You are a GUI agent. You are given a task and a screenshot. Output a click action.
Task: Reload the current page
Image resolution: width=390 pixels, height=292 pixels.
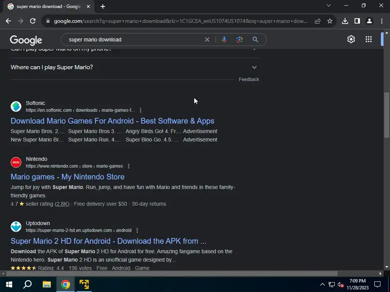[x=33, y=21]
